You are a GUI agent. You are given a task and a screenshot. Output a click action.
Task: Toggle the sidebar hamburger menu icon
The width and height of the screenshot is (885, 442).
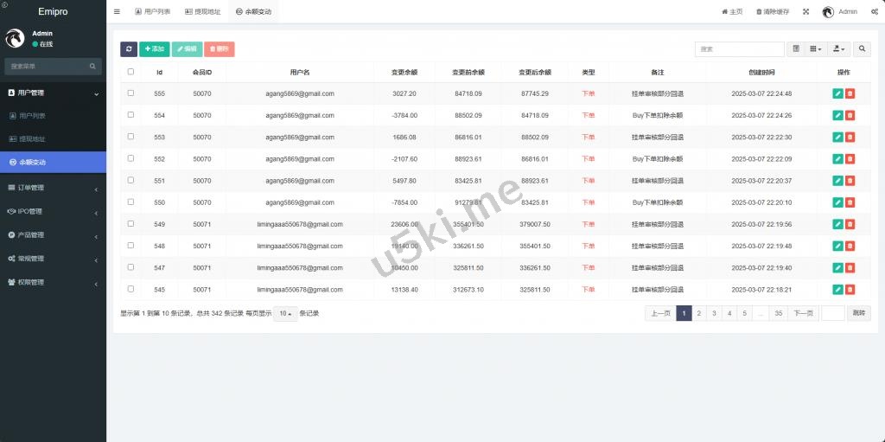[x=117, y=12]
